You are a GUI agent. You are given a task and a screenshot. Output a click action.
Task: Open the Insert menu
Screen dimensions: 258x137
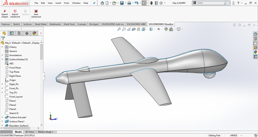[x=58, y=3]
